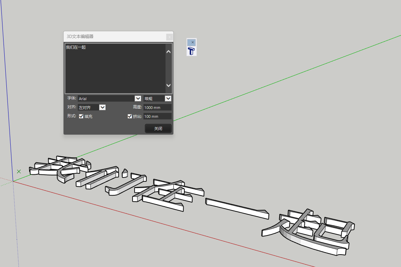Select the 3D text tool icon
401x267 pixels.
click(191, 51)
